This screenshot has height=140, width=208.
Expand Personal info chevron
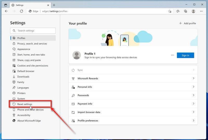tap(193, 87)
